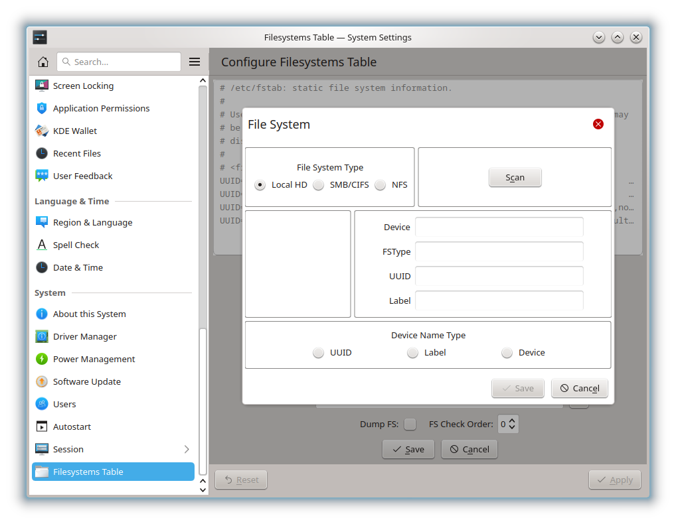This screenshot has width=676, height=524.
Task: Open Spell Check settings
Action: 113,245
